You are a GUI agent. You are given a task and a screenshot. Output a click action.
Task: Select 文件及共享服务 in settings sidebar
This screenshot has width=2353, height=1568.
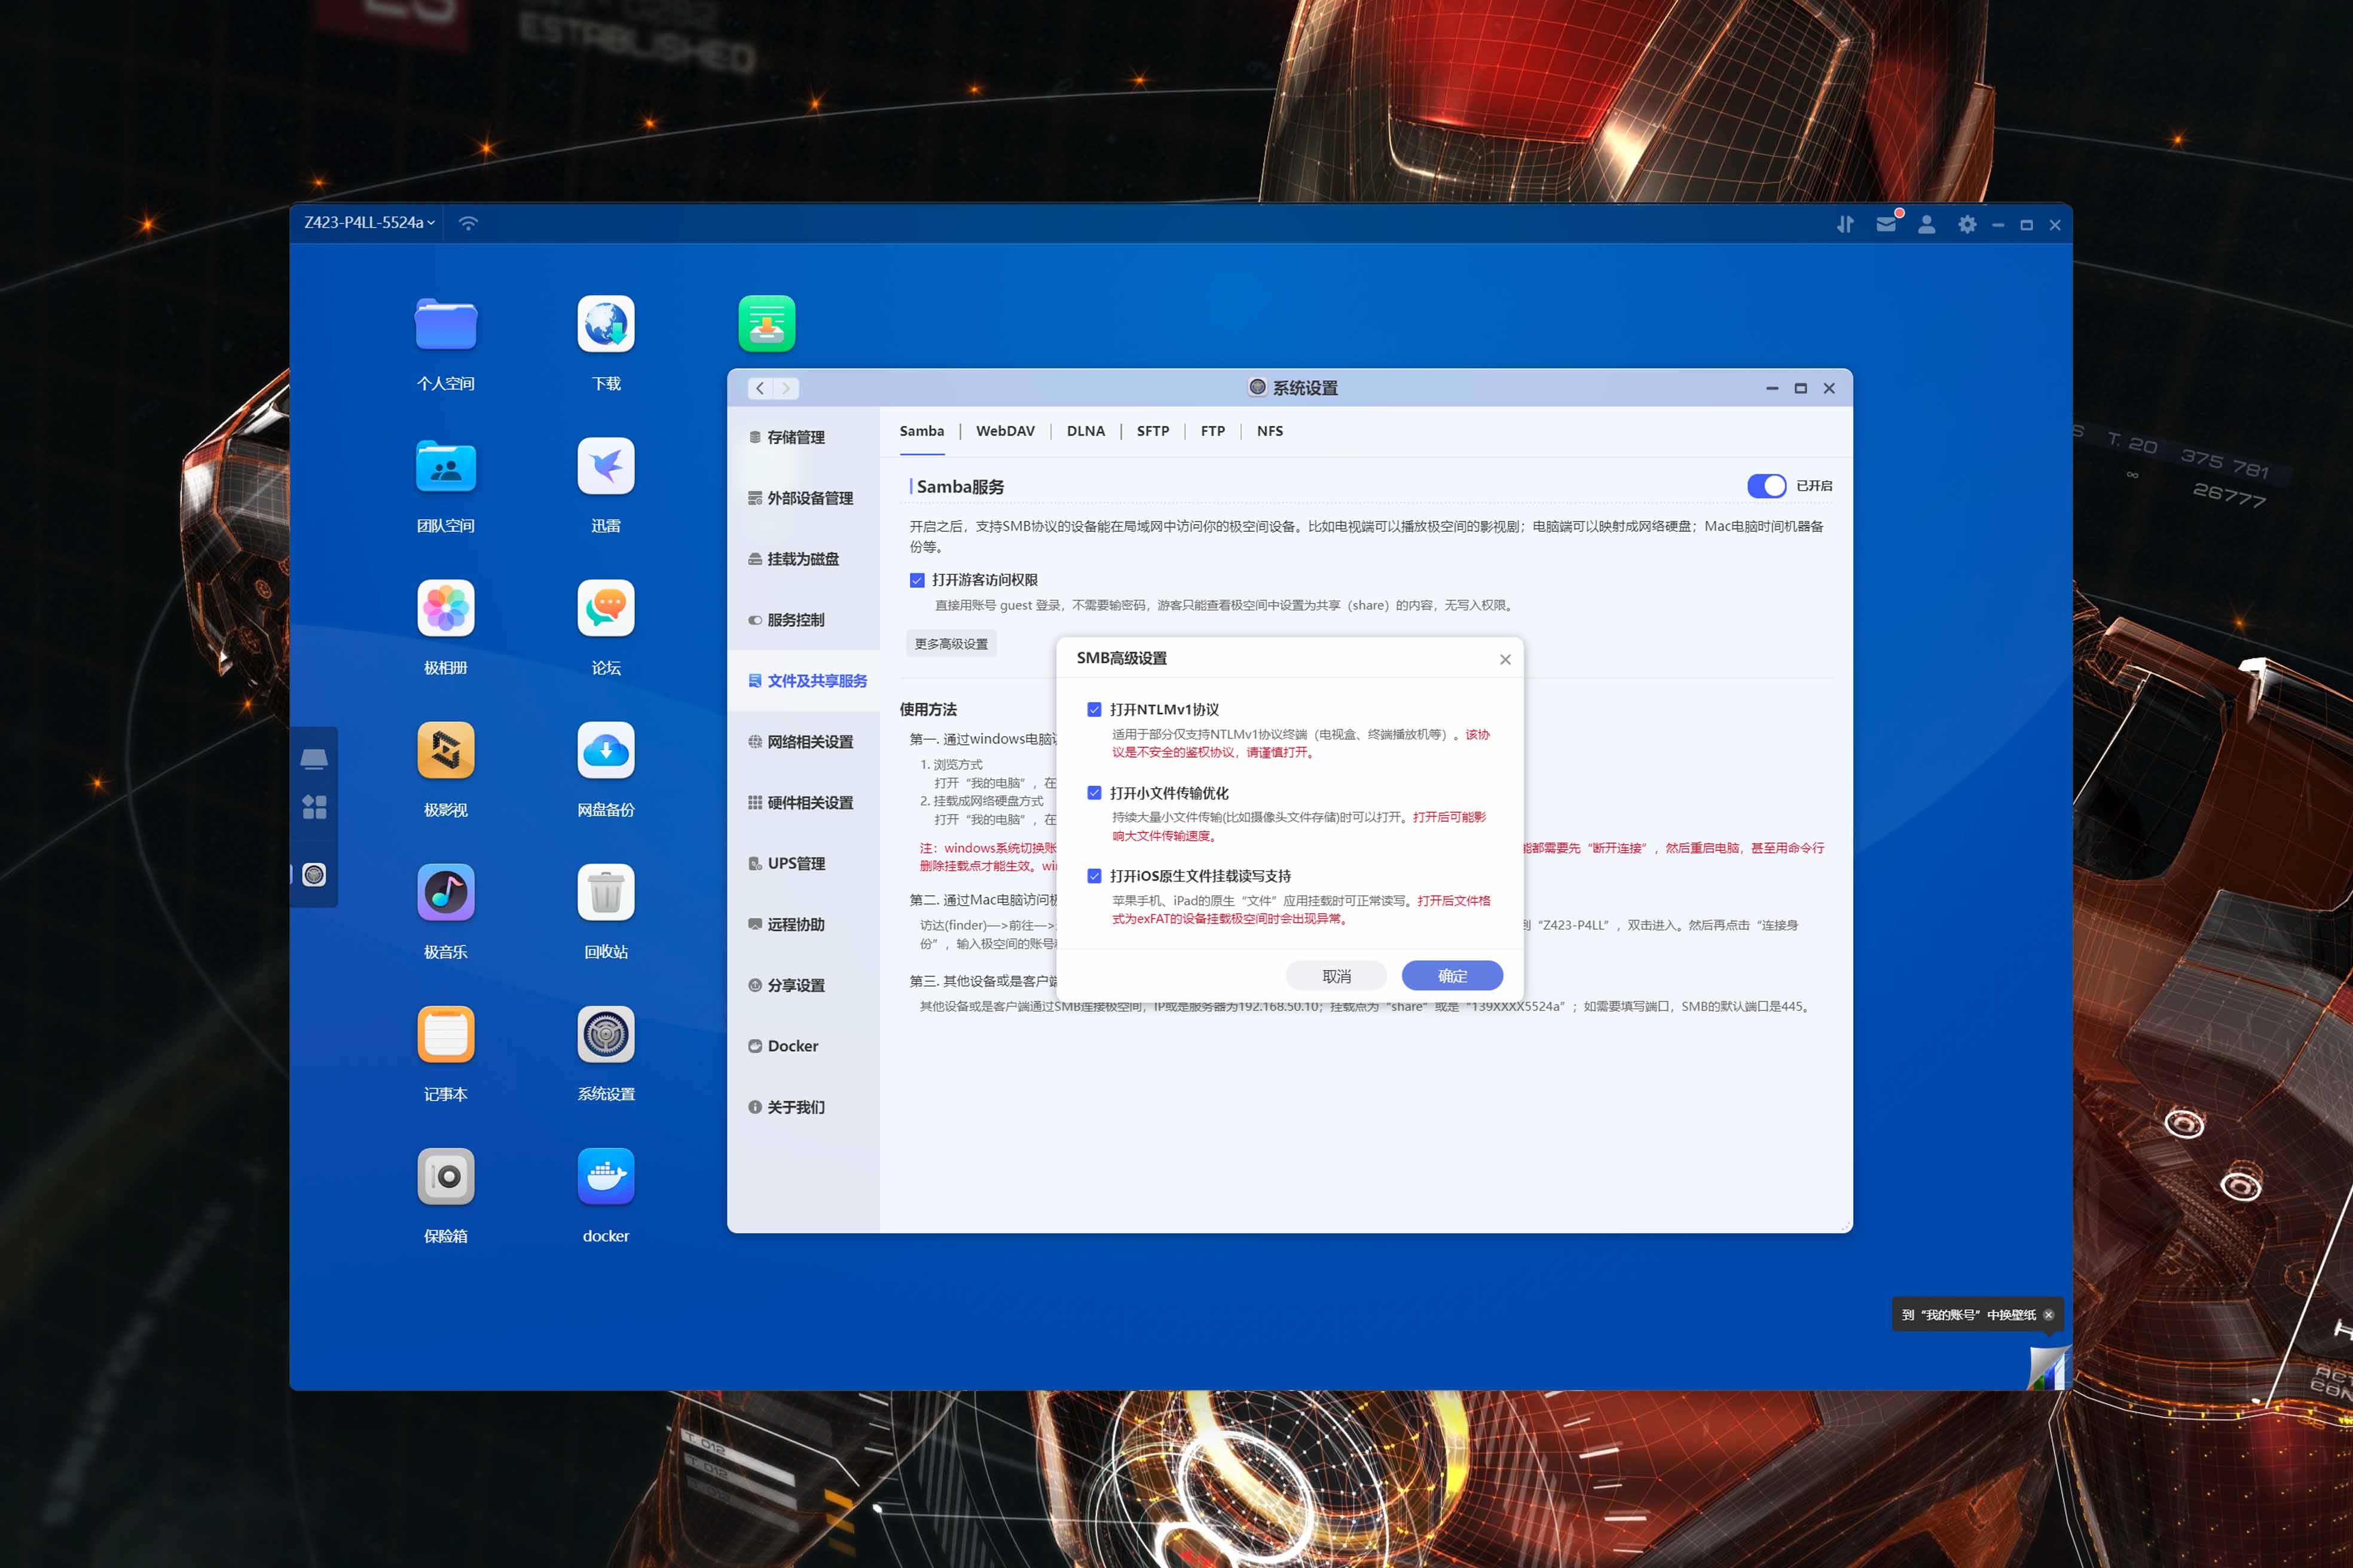(x=803, y=681)
